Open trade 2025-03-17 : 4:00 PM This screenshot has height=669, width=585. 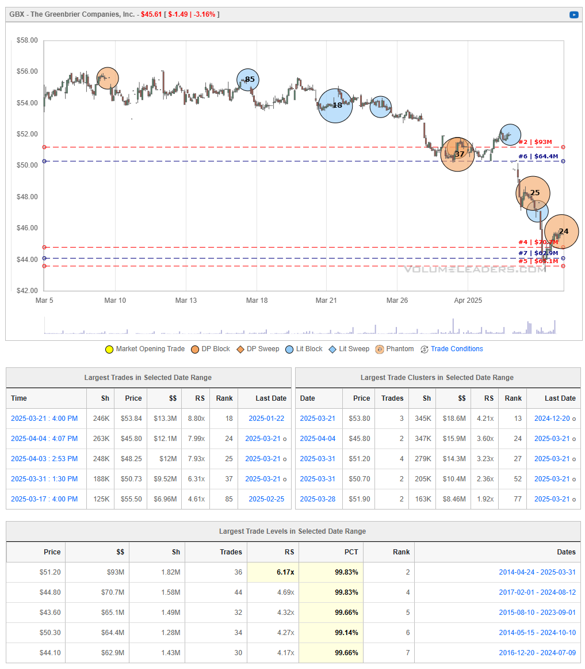[44, 499]
